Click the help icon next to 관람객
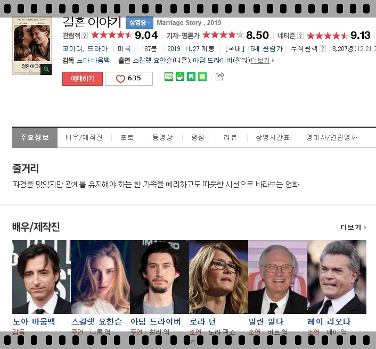Screen dimensions: 376x349 pyautogui.click(x=84, y=36)
